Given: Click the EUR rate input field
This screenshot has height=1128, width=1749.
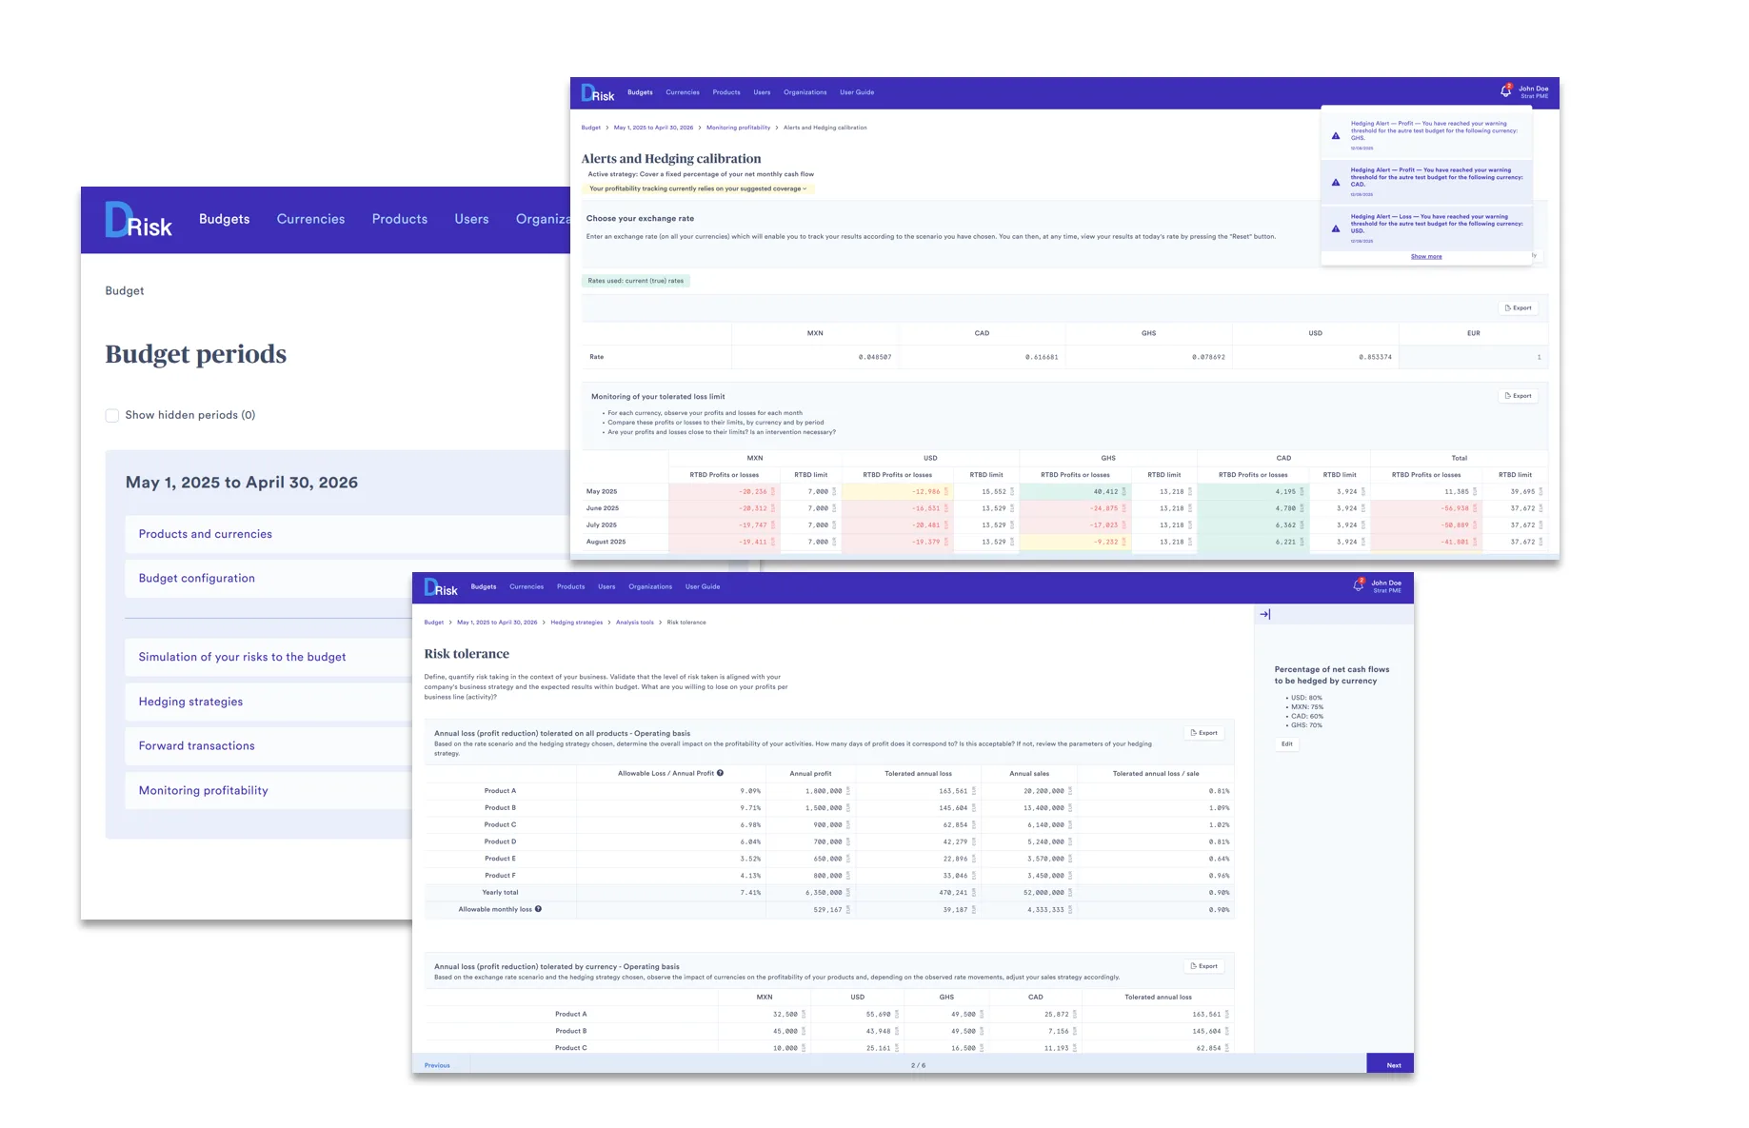Looking at the screenshot, I should (x=1473, y=357).
